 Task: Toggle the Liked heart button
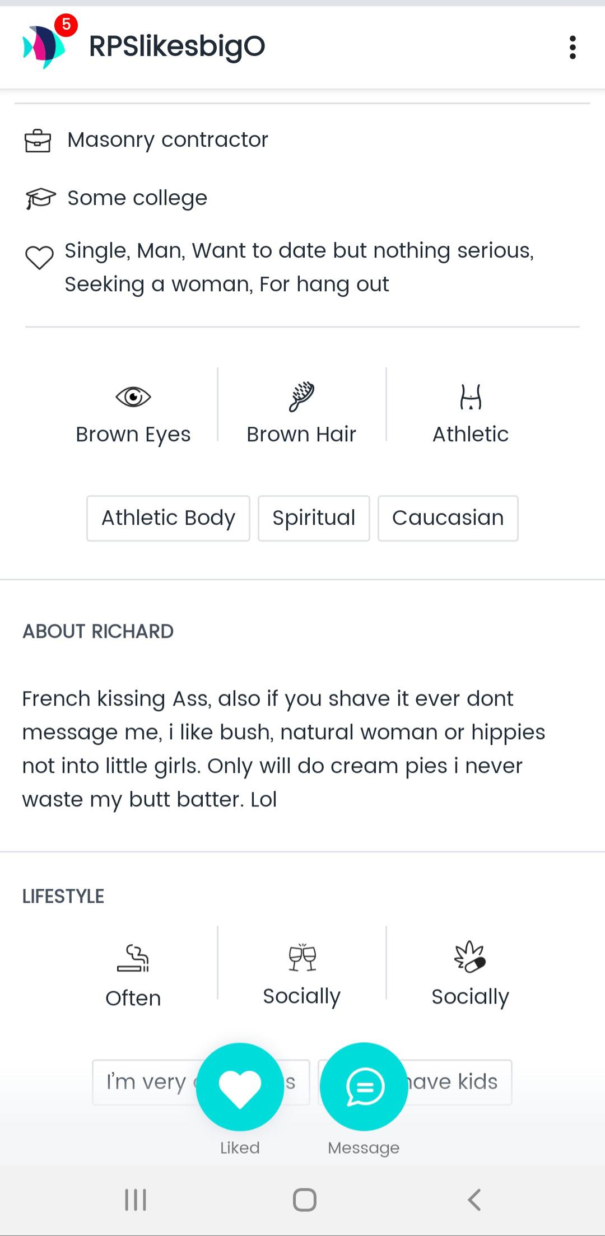[240, 1087]
